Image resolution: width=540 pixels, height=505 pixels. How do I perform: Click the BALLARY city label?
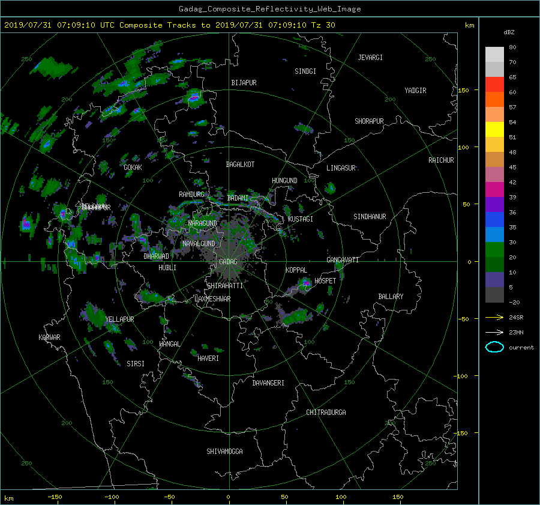(x=391, y=297)
